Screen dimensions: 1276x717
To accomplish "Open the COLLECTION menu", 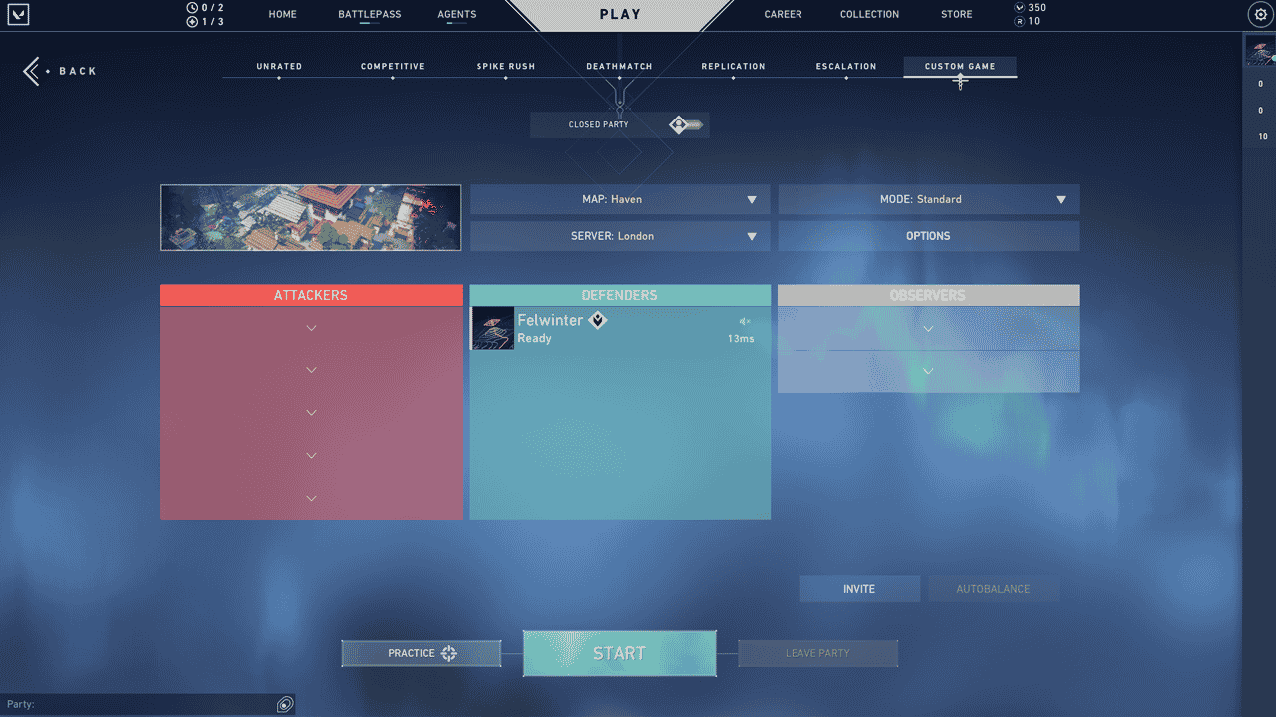I will [x=869, y=14].
